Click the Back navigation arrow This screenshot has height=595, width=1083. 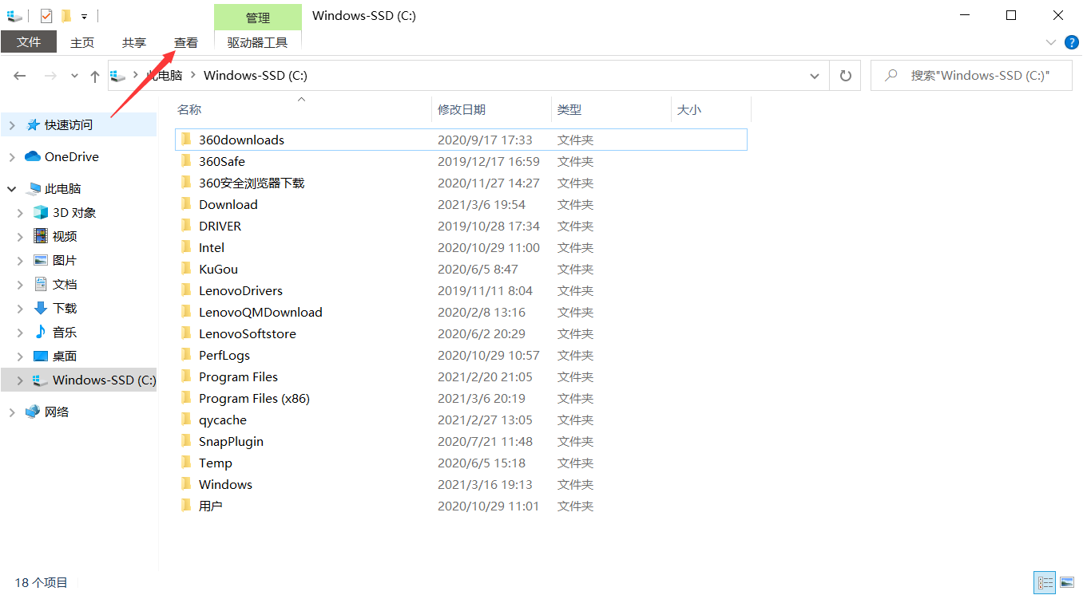click(20, 76)
